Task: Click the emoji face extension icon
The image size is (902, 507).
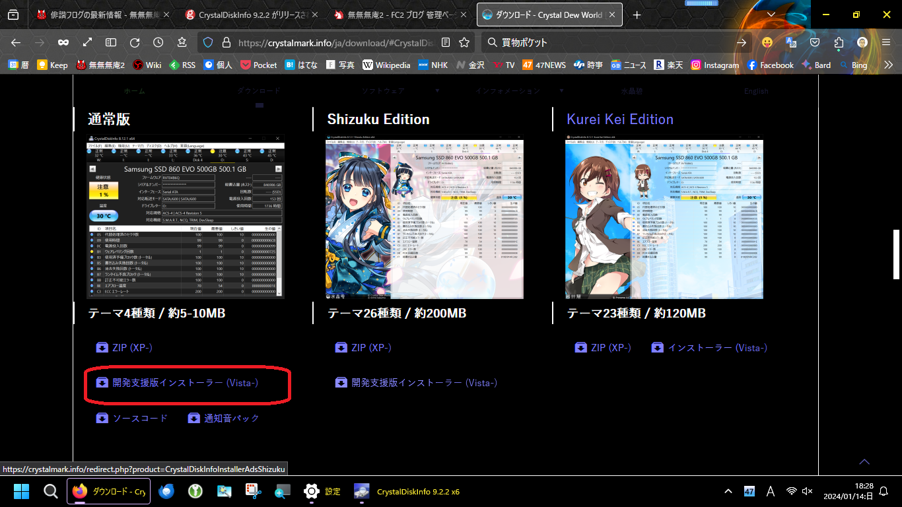Action: [x=767, y=42]
